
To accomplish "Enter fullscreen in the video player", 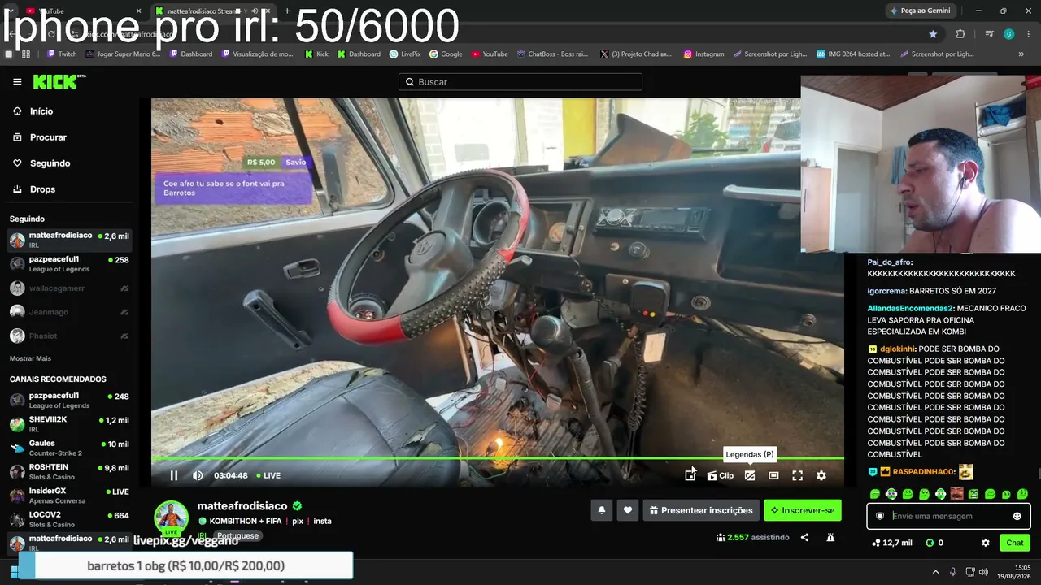I will 797,475.
